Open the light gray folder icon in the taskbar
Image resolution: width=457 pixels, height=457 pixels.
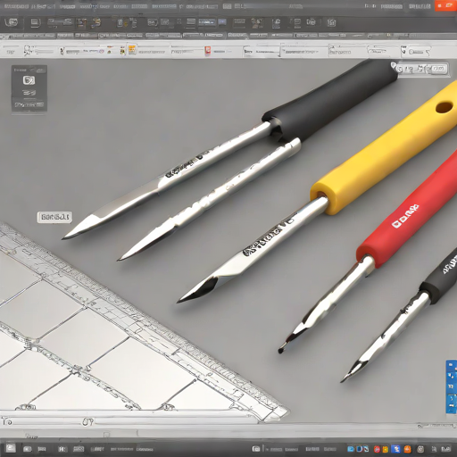point(11,448)
